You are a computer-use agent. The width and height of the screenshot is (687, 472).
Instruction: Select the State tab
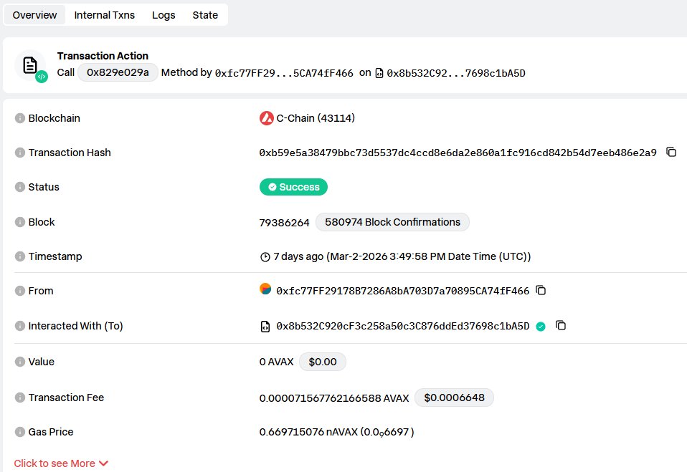[205, 14]
